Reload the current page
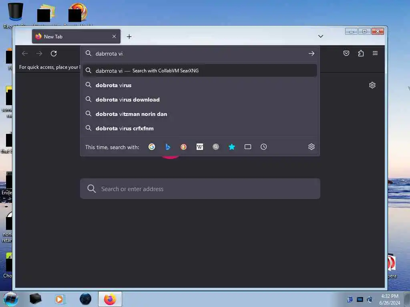 click(54, 54)
